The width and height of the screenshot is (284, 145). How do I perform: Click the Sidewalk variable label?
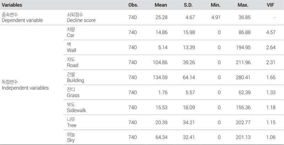click(x=76, y=110)
